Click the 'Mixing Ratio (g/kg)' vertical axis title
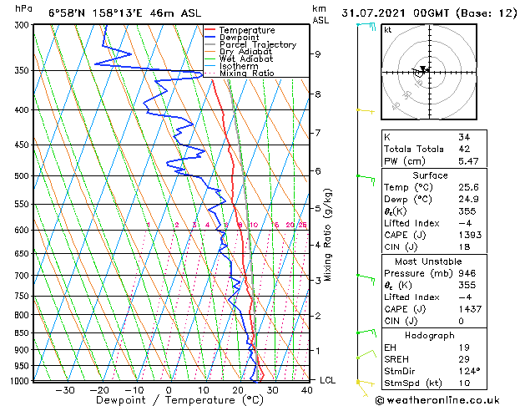Image resolution: width=525 pixels, height=406 pixels. point(327,235)
